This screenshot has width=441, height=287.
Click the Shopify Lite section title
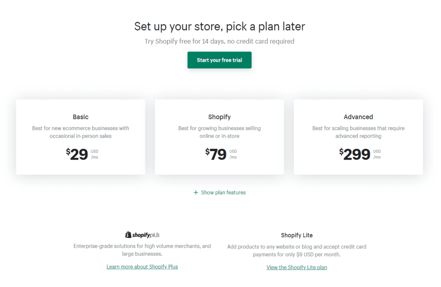pyautogui.click(x=297, y=235)
